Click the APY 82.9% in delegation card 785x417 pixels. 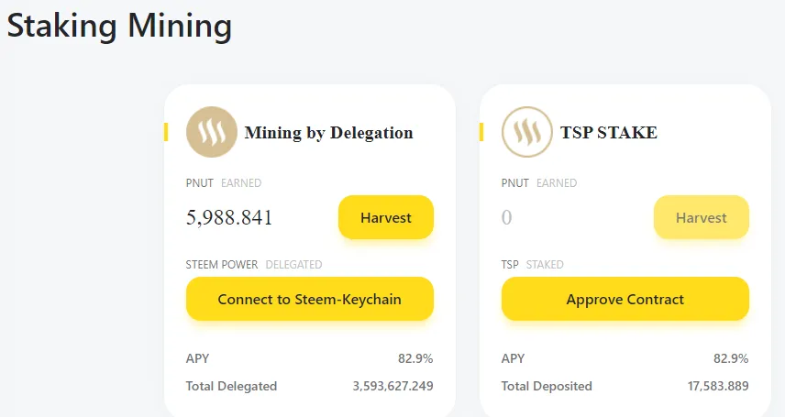[x=415, y=358]
